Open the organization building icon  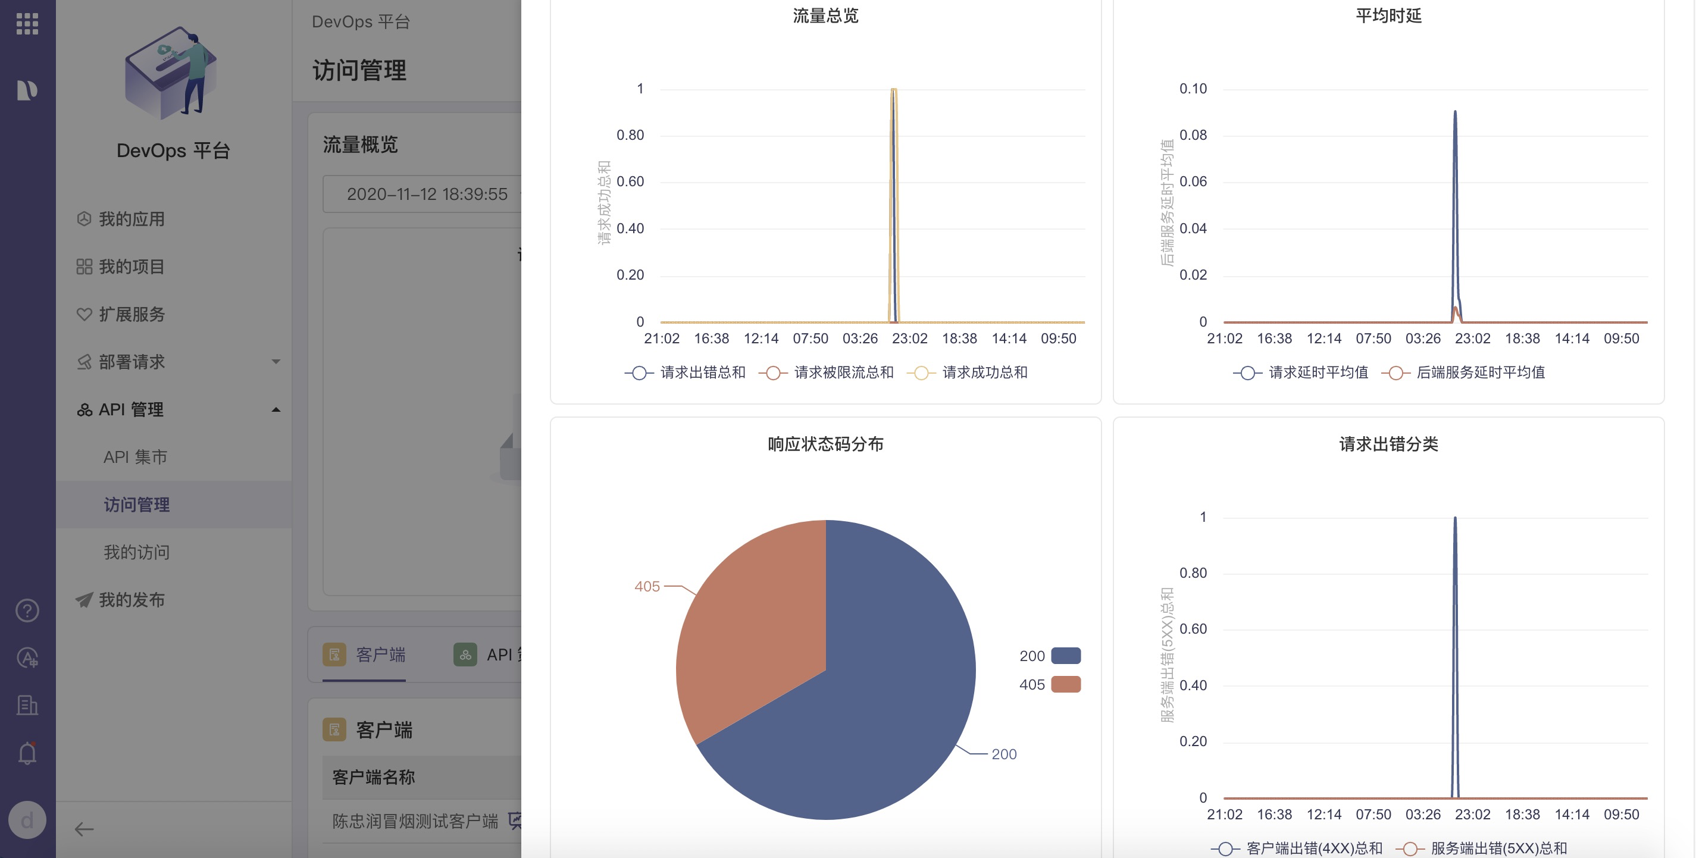27,705
